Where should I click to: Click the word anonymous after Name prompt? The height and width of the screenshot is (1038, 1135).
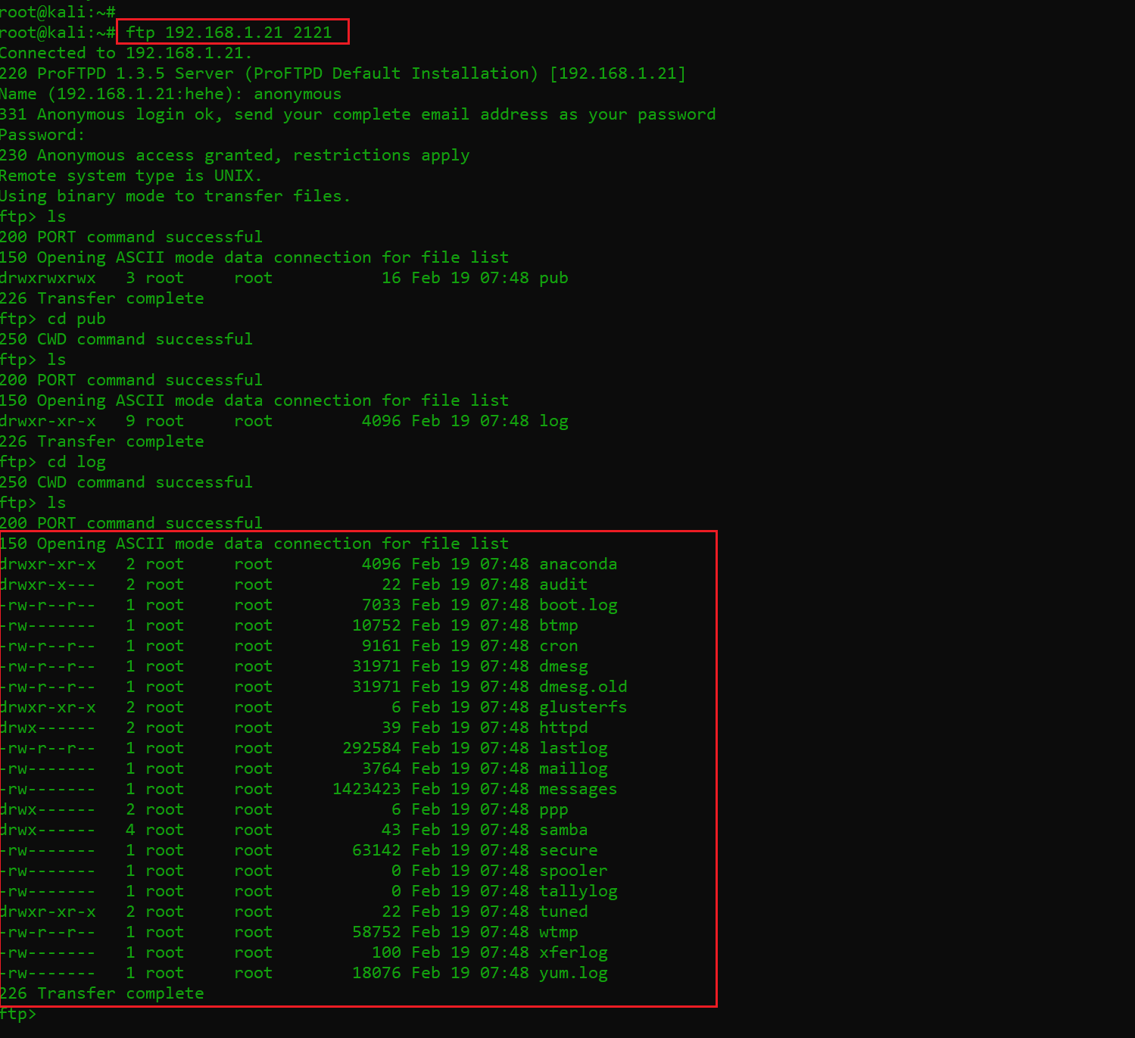[298, 94]
